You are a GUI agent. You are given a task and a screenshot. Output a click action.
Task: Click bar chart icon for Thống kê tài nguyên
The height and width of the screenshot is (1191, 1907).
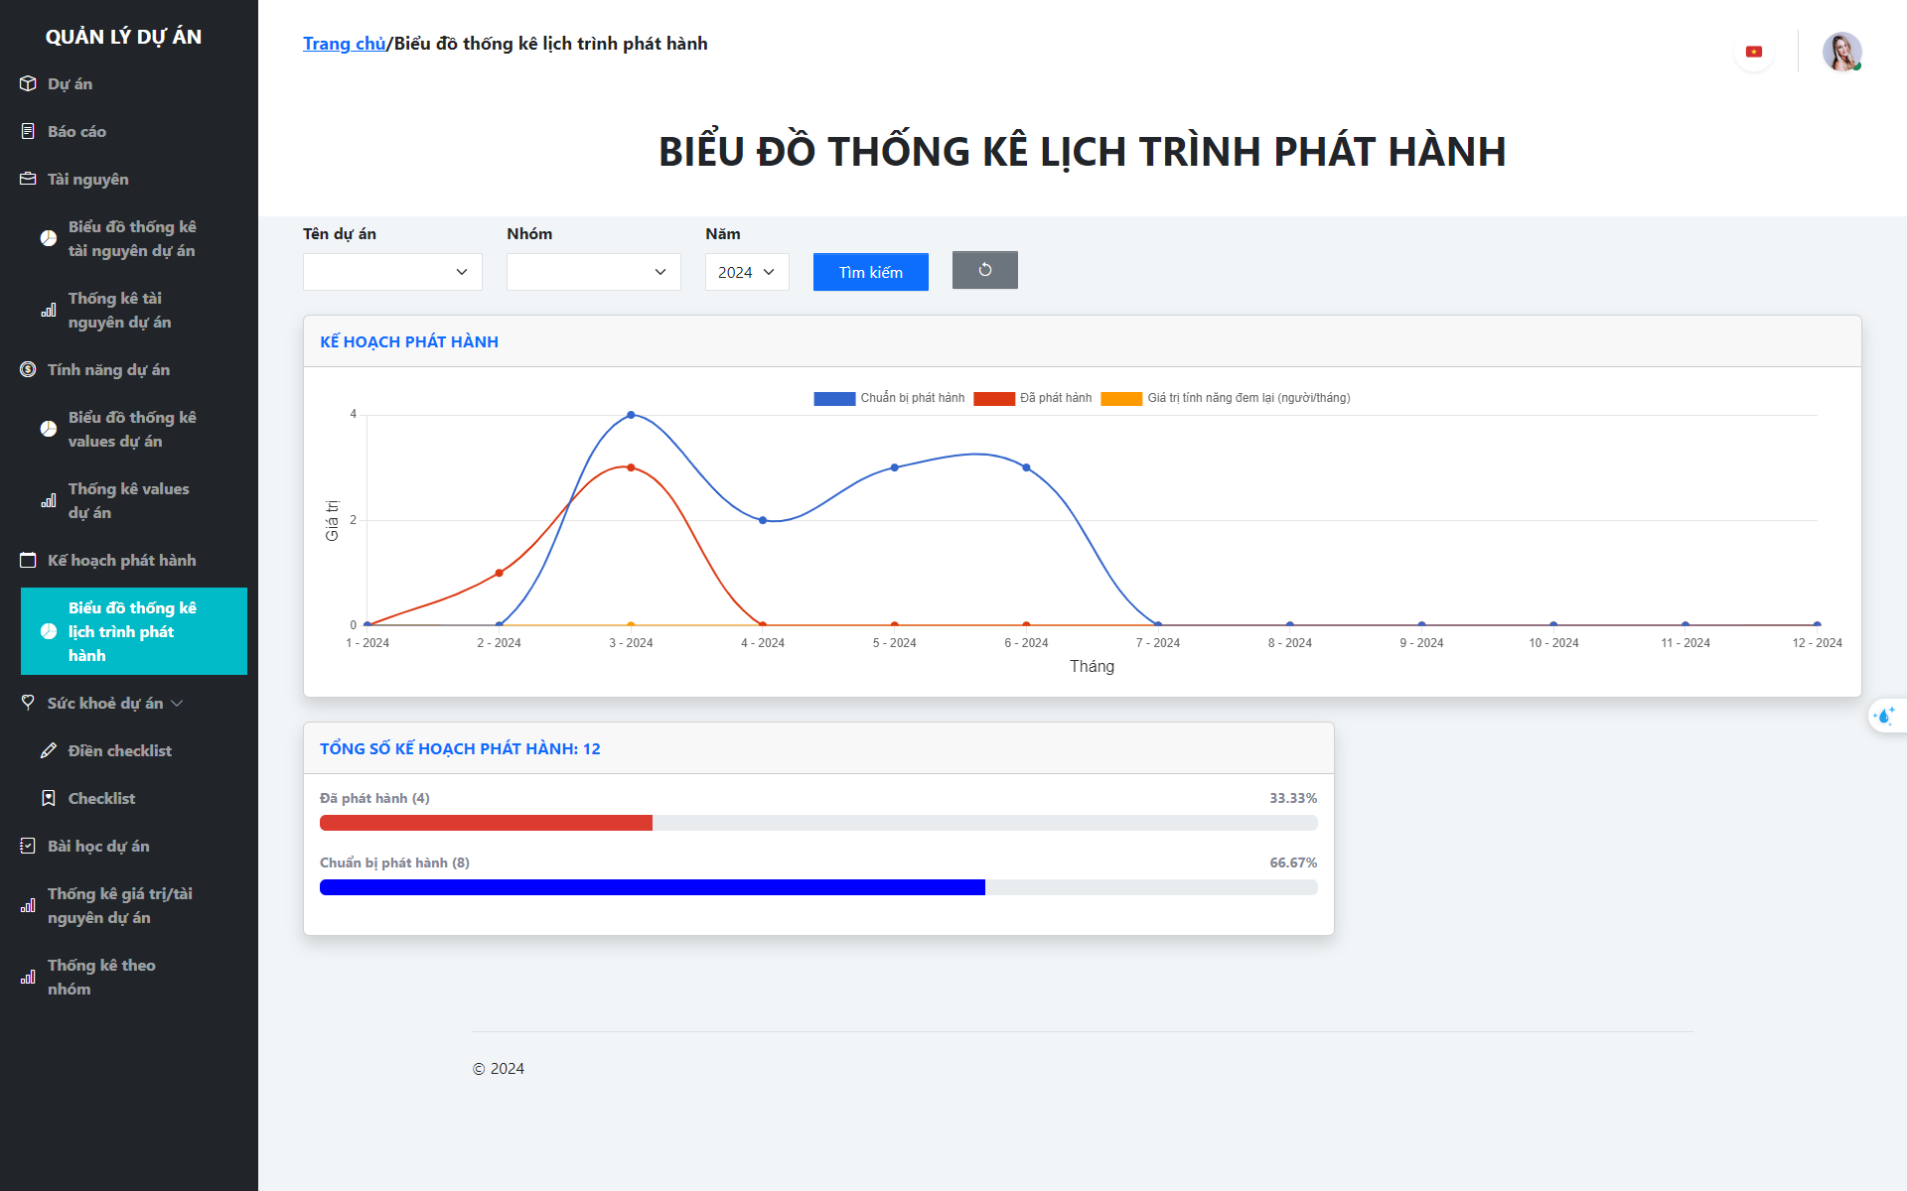[x=49, y=310]
